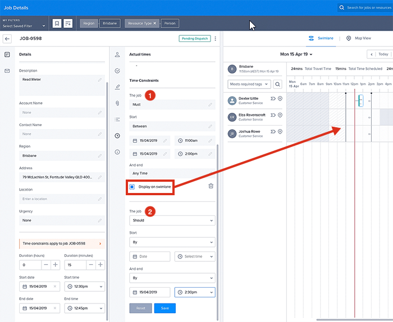
Task: Decrease Duration hours with minus button
Action: [46, 265]
